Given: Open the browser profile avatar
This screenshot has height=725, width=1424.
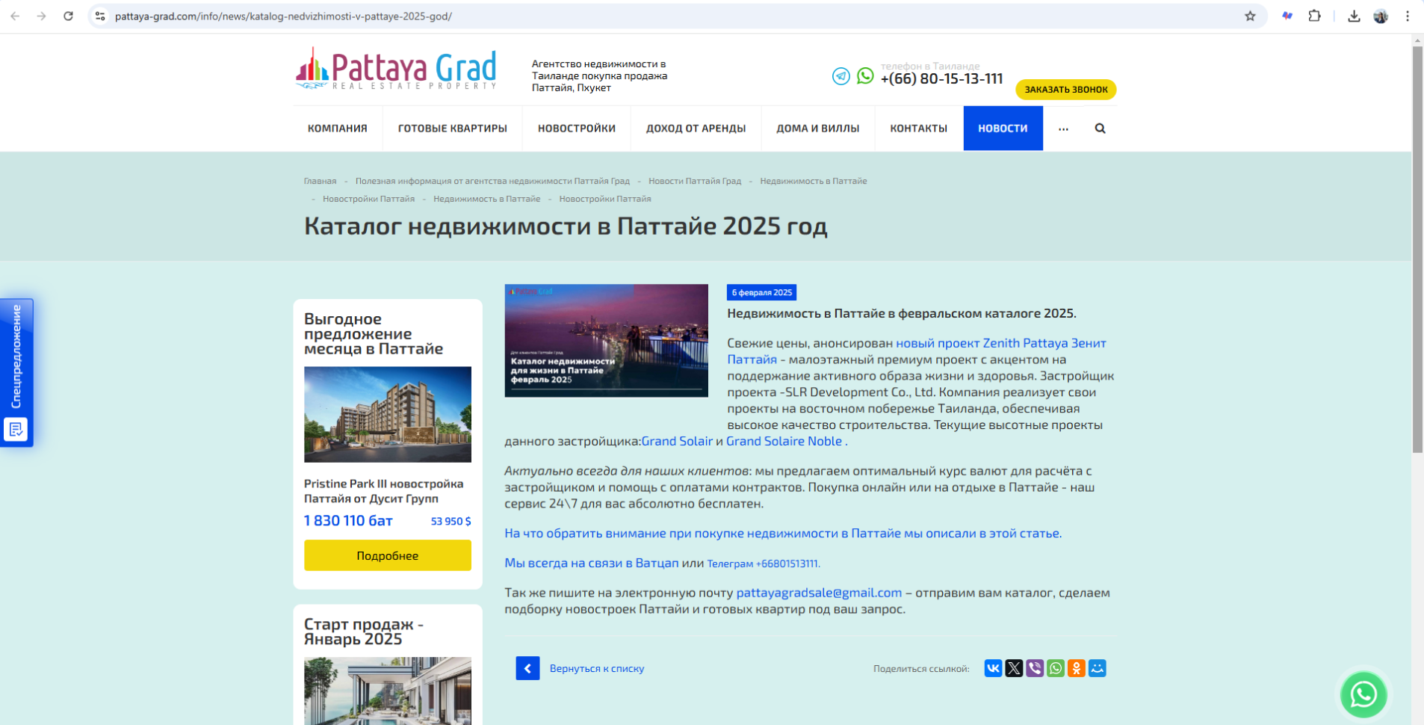Looking at the screenshot, I should click(1381, 16).
